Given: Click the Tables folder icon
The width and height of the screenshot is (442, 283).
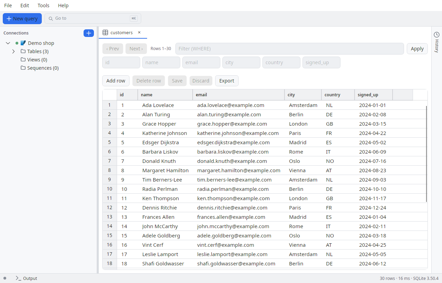Looking at the screenshot, I should (x=23, y=51).
